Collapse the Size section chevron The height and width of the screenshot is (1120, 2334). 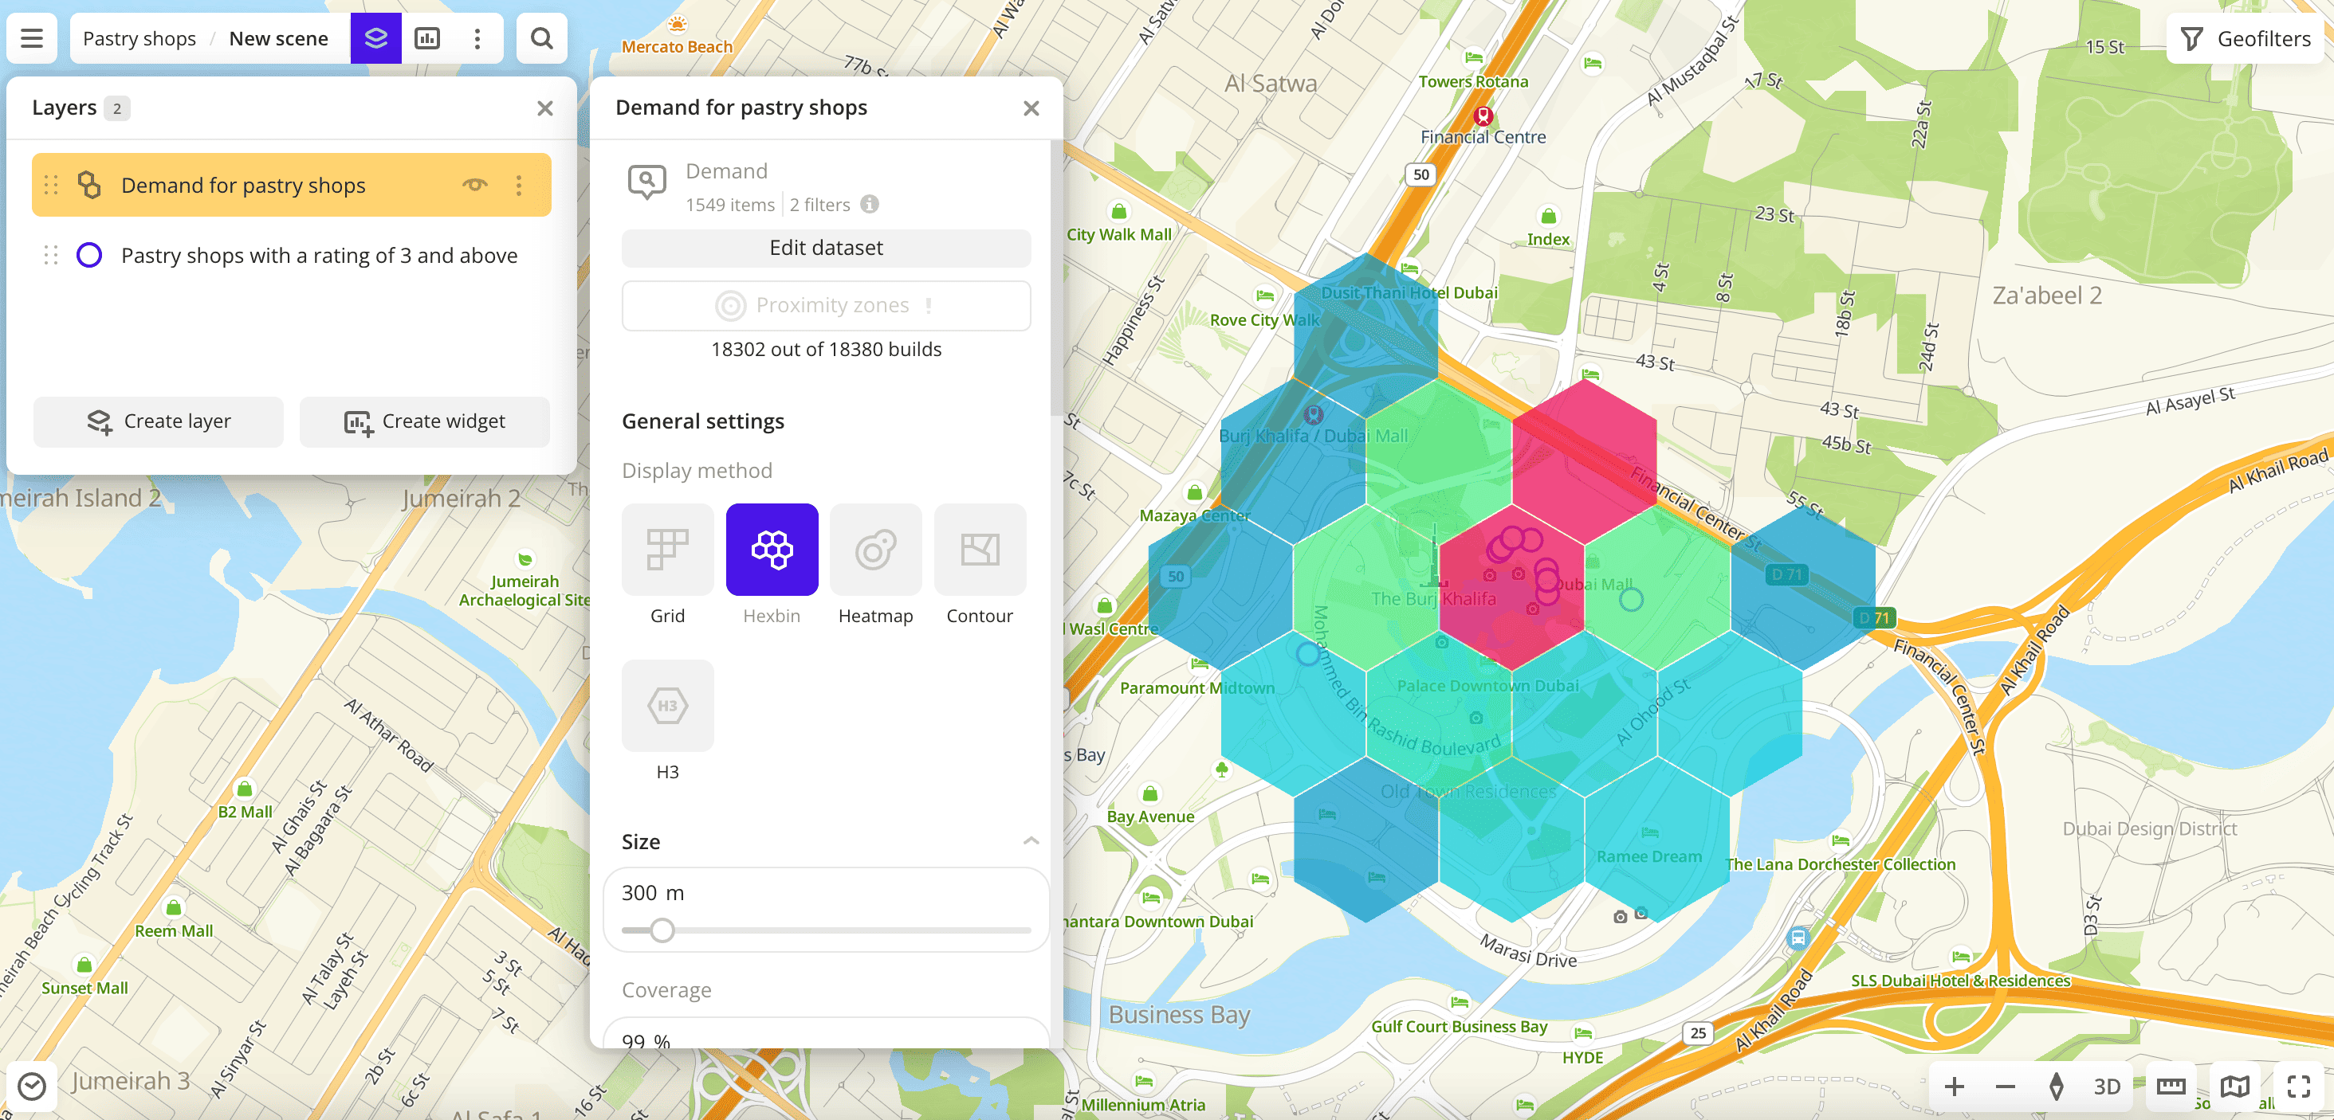[1030, 841]
